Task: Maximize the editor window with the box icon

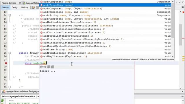Action: (x=183, y=2)
